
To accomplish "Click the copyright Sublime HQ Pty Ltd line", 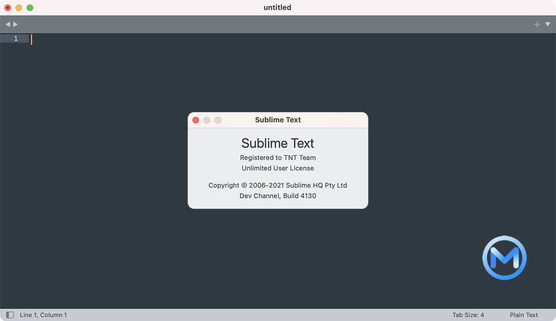I will (x=278, y=185).
